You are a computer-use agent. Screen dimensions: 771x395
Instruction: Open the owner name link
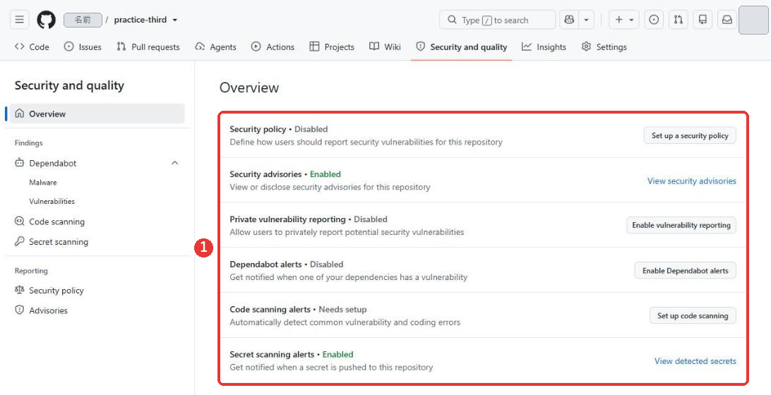click(x=83, y=20)
